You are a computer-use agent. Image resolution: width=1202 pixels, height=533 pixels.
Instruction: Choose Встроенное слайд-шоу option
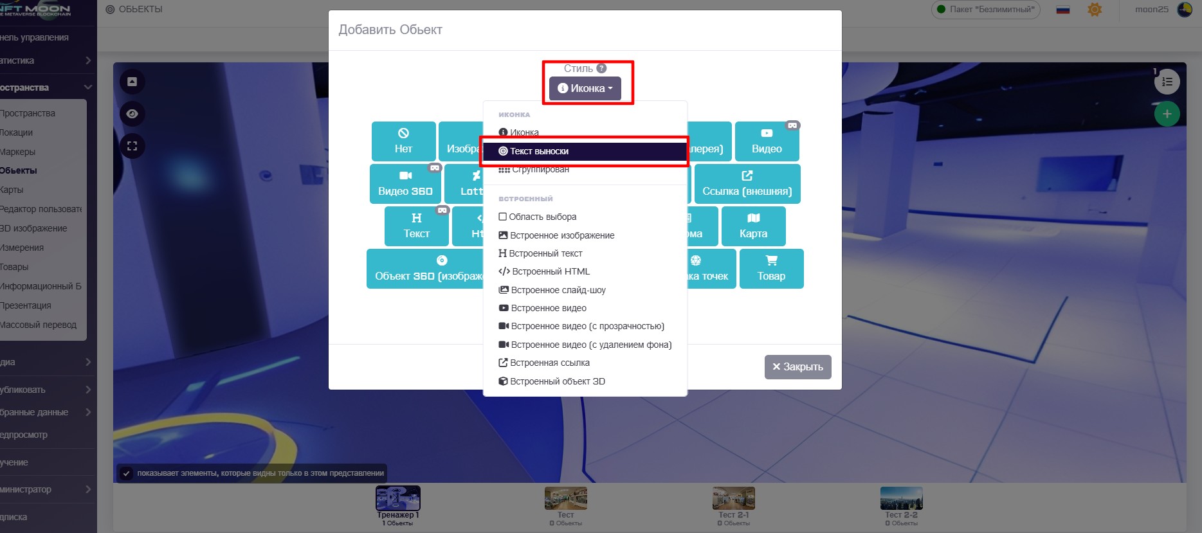(585, 290)
